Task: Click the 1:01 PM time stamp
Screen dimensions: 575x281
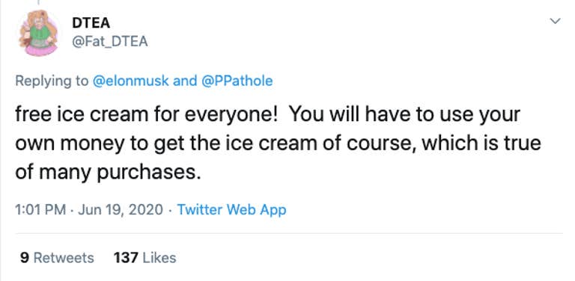Action: tap(40, 210)
